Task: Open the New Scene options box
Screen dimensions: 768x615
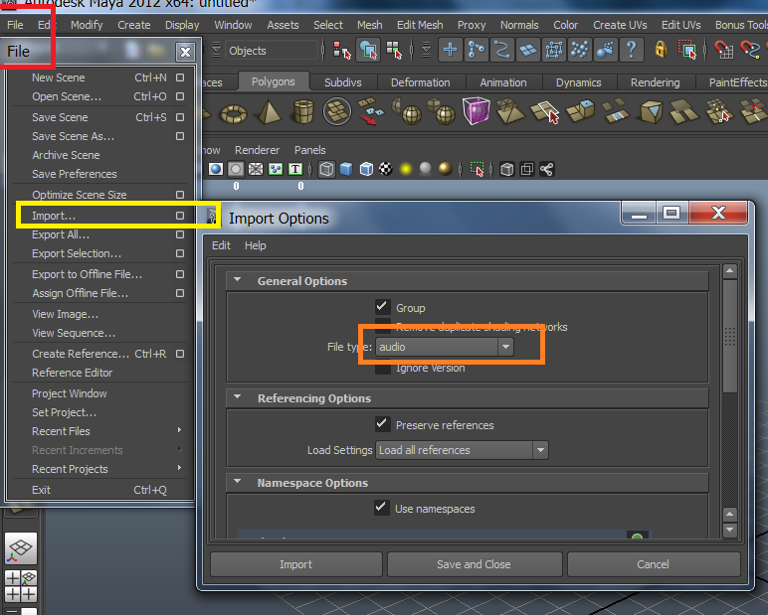Action: tap(180, 77)
